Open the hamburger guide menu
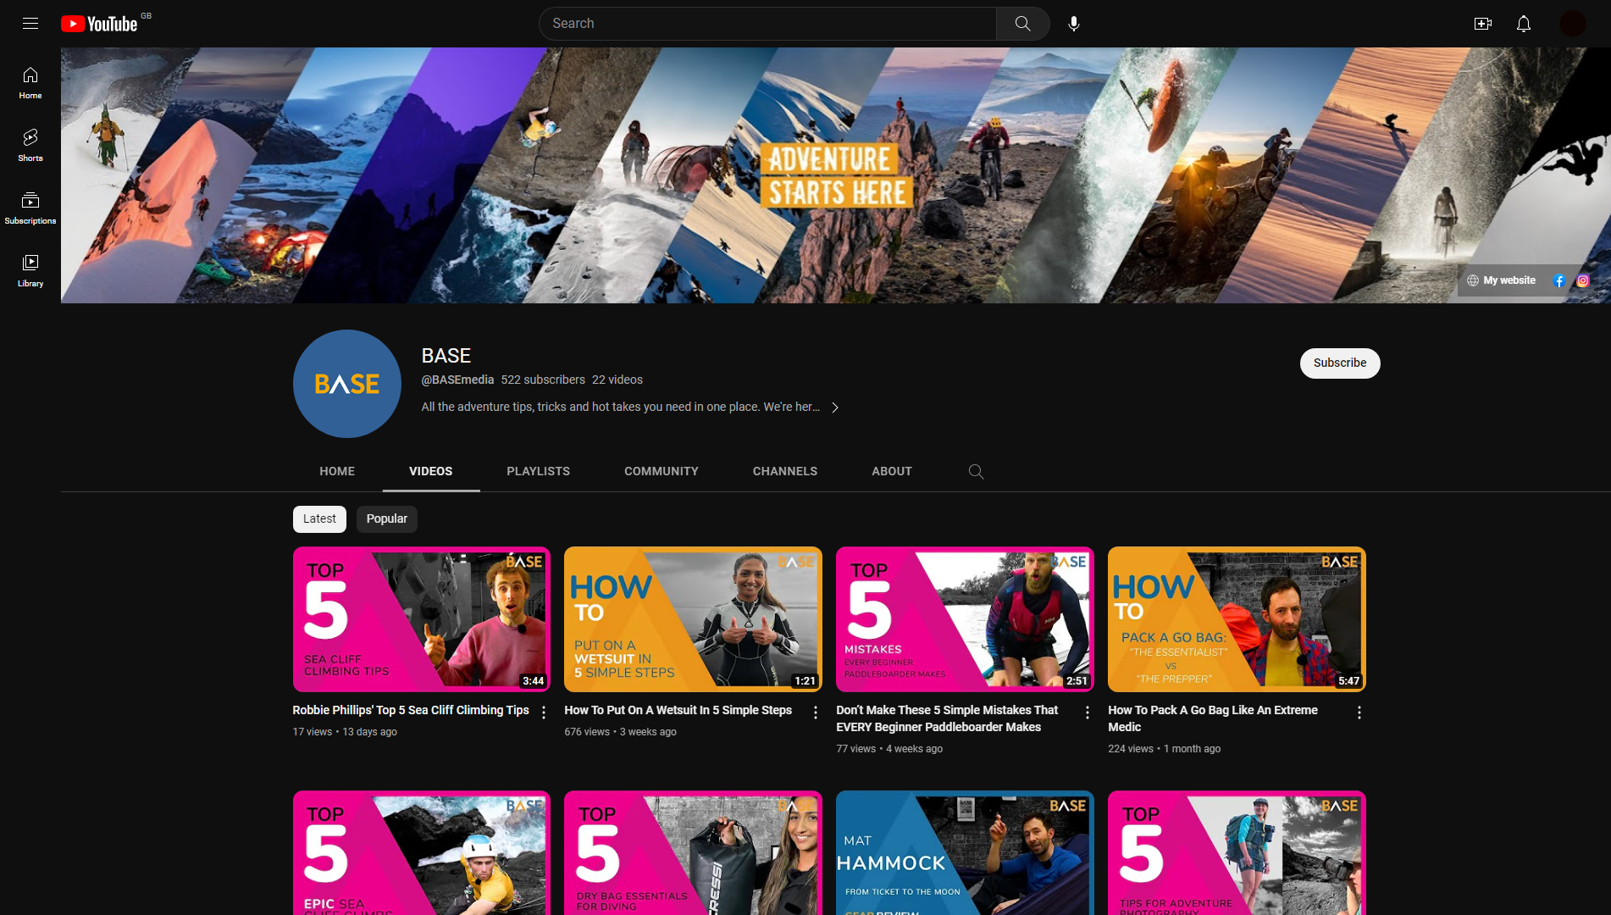The height and width of the screenshot is (915, 1611). coord(30,24)
